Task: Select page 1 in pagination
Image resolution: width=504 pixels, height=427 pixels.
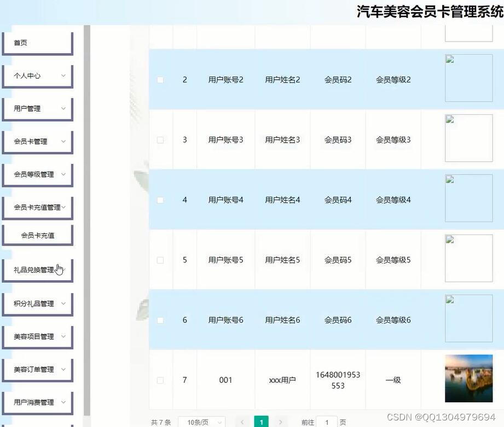Action: [x=261, y=422]
